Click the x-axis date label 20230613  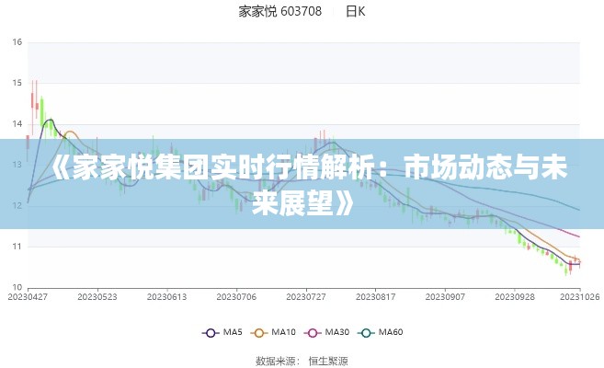coord(166,297)
